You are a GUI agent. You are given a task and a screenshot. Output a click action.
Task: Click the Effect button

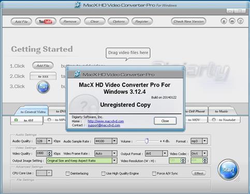[199, 173]
